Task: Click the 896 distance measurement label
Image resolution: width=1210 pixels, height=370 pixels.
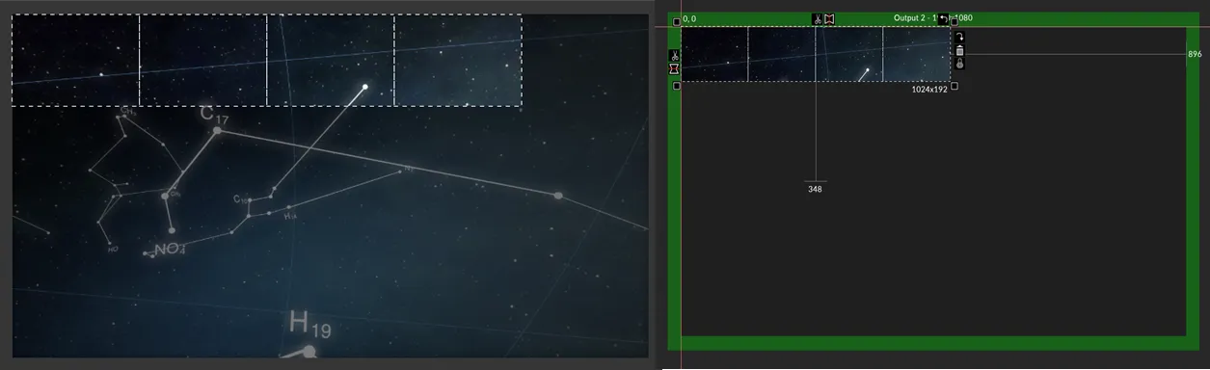Action: (1195, 55)
